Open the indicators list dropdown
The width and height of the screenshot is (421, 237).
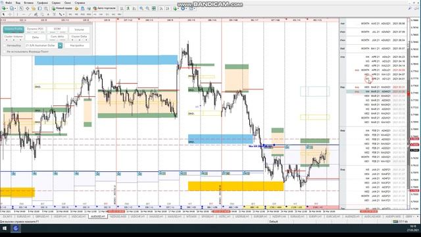pos(176,9)
